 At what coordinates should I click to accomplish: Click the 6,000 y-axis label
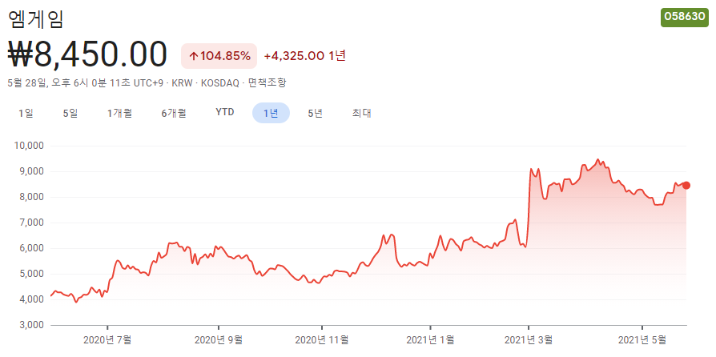coord(30,248)
